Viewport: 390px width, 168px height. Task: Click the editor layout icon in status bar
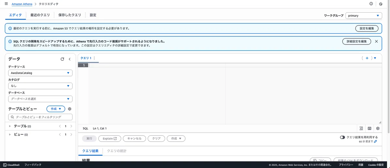[370, 128]
